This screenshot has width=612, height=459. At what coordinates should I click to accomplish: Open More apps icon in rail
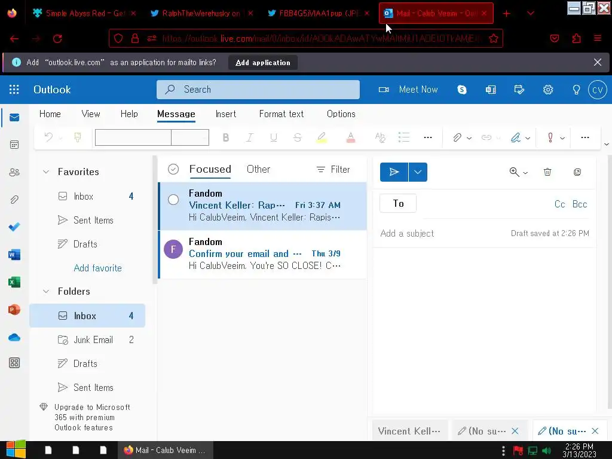click(14, 363)
